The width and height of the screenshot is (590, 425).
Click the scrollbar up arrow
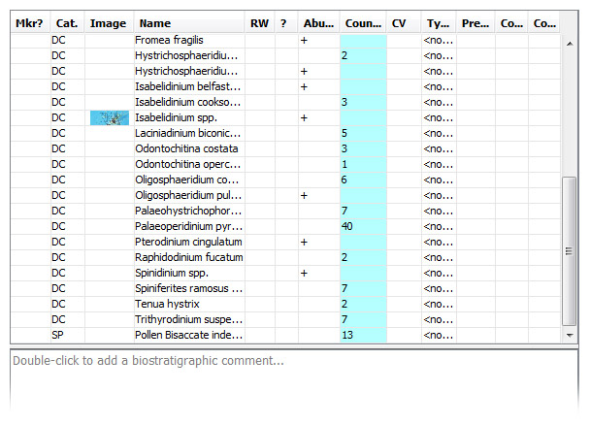coord(570,44)
